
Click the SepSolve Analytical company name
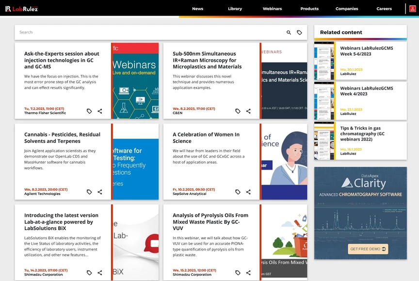coord(190,194)
